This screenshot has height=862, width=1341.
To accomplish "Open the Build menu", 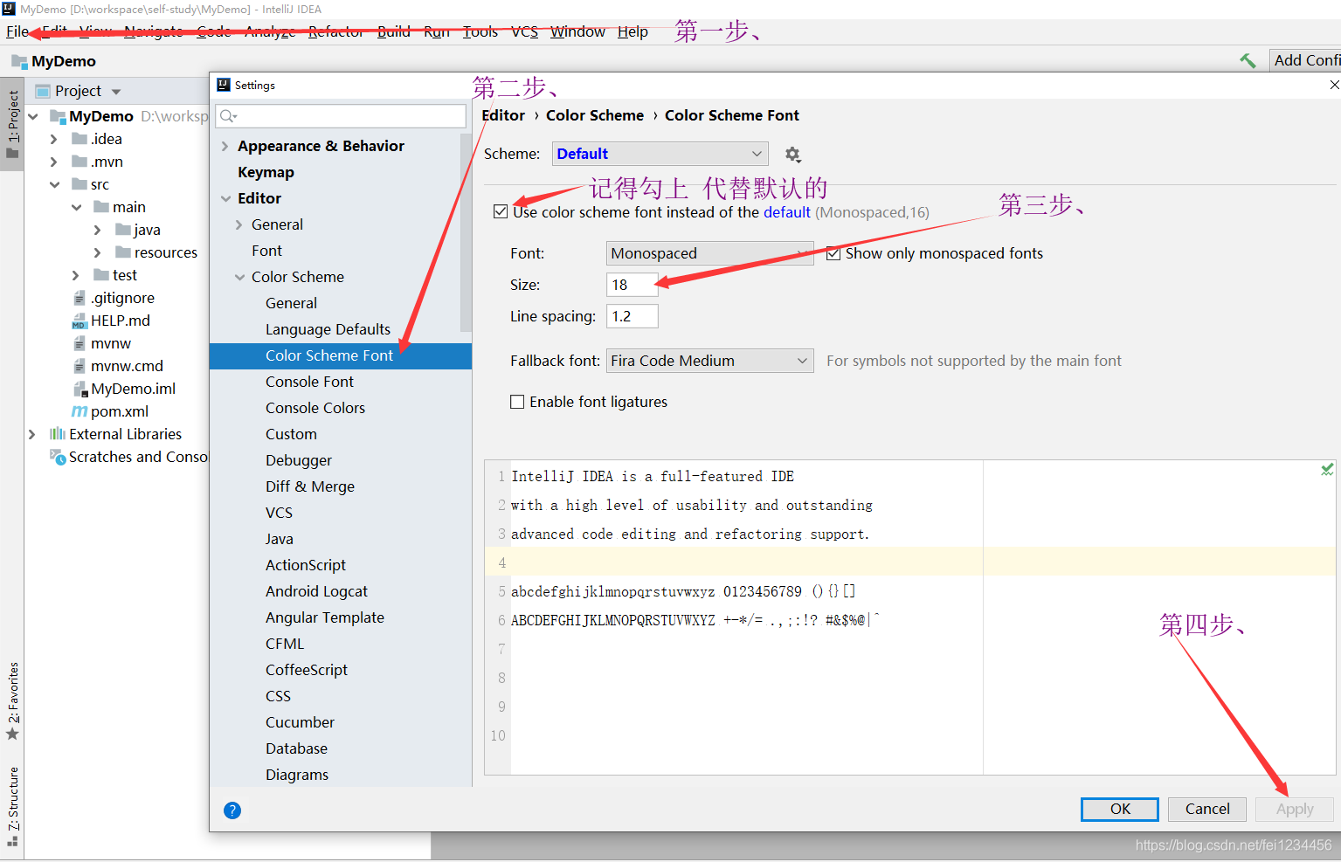I will (x=394, y=31).
